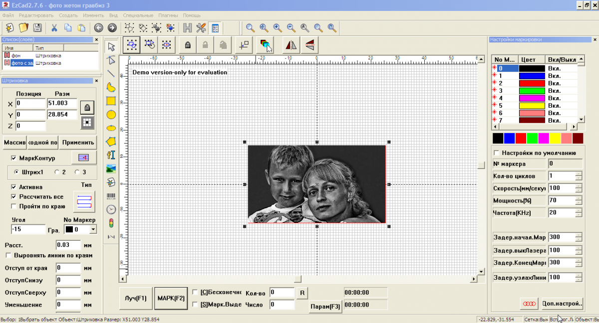
Task: Choose the barcode tool
Action: click(111, 196)
